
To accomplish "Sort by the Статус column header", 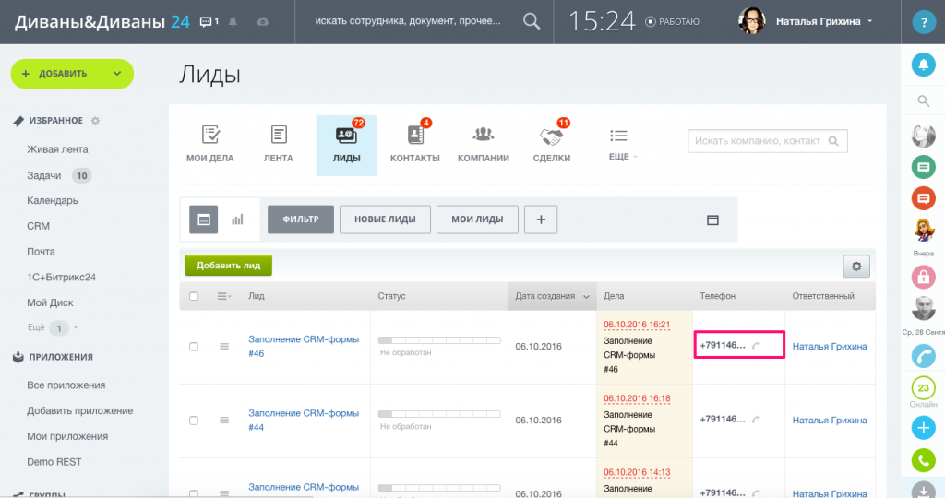I will [x=391, y=296].
